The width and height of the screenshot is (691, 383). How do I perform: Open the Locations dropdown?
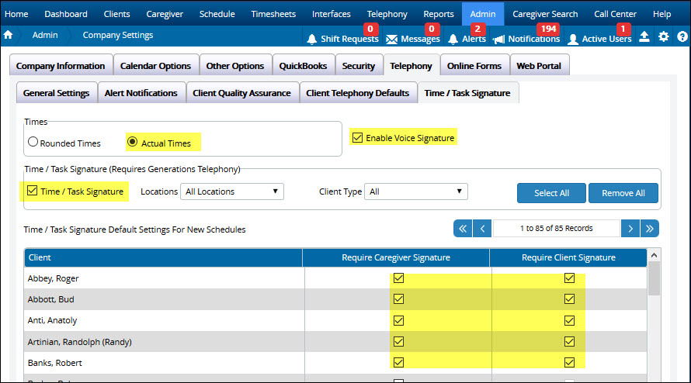tap(232, 191)
